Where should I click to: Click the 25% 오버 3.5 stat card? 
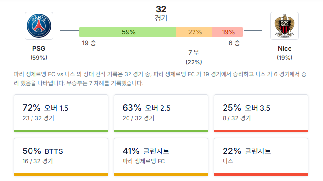point(261,113)
